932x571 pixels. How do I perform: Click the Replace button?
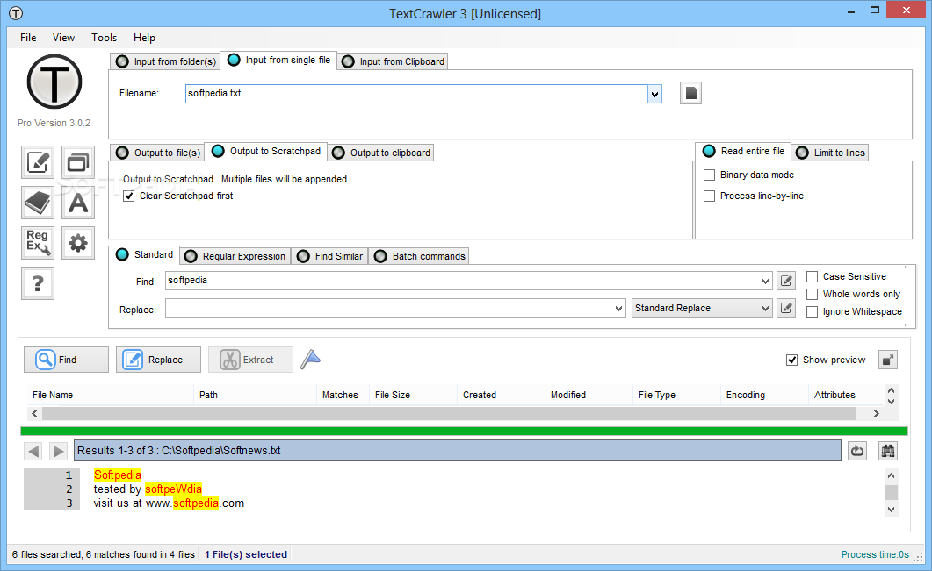coord(158,360)
